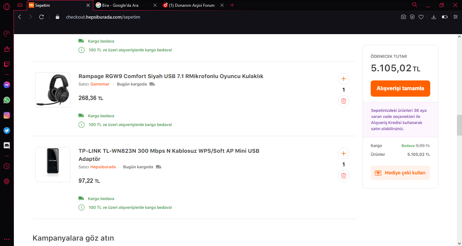Click Alışverişi tamamla button
The height and width of the screenshot is (246, 462).
tap(400, 89)
